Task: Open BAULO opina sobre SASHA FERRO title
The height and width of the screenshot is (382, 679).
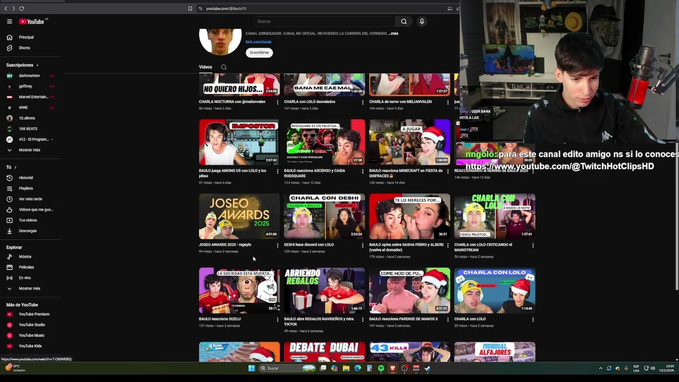Action: tap(406, 247)
